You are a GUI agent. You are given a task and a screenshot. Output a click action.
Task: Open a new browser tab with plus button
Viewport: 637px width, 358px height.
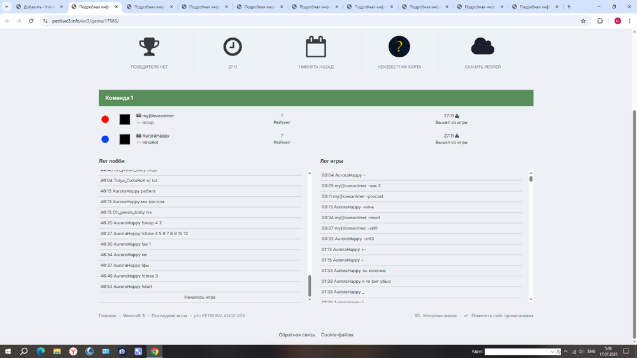569,7
